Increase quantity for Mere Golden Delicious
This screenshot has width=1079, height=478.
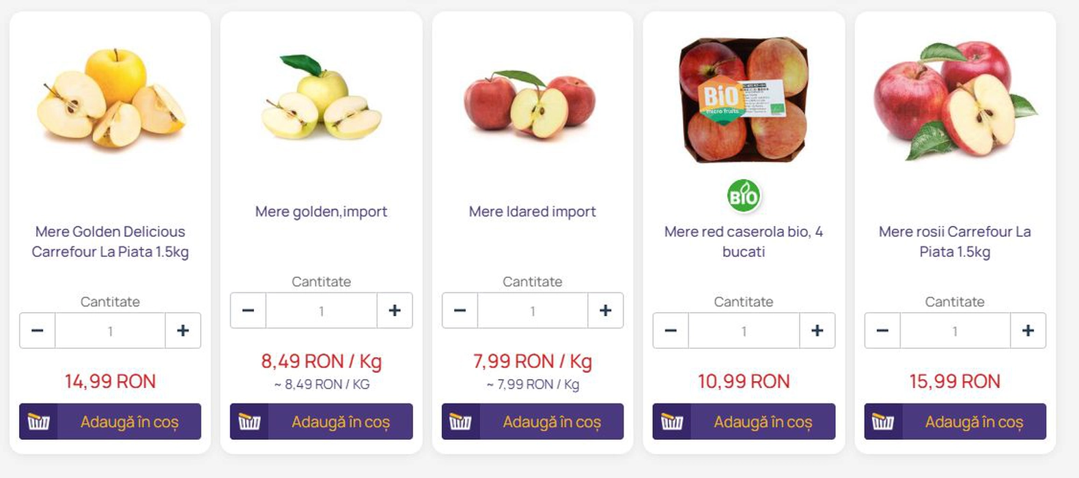(x=183, y=331)
